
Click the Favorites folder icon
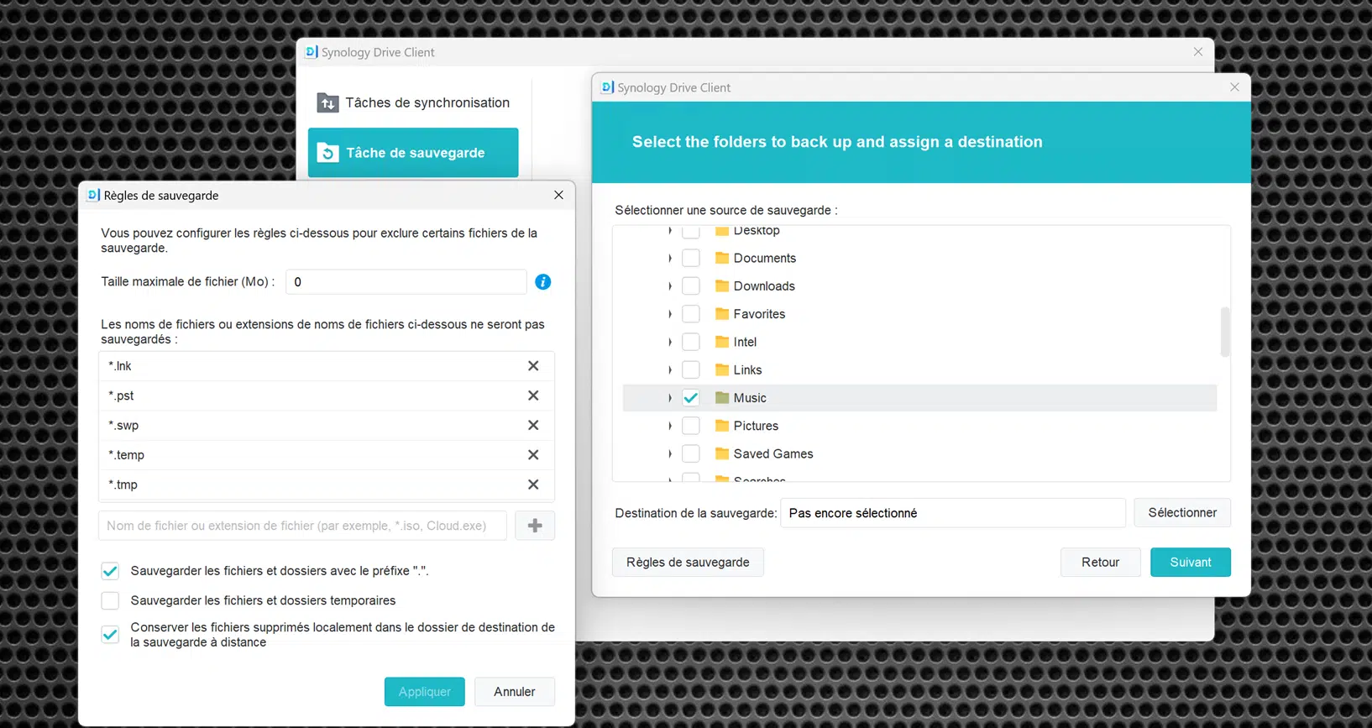tap(722, 314)
